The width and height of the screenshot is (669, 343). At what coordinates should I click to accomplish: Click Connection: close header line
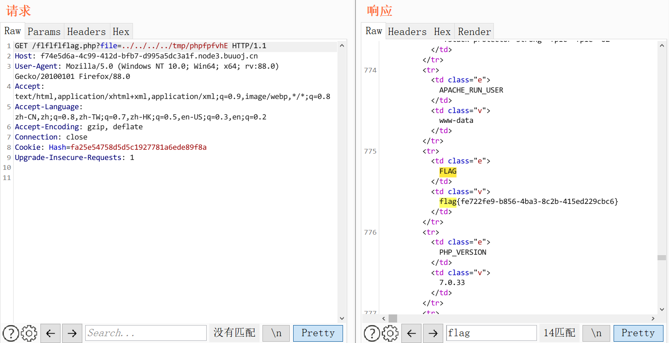pyautogui.click(x=51, y=137)
